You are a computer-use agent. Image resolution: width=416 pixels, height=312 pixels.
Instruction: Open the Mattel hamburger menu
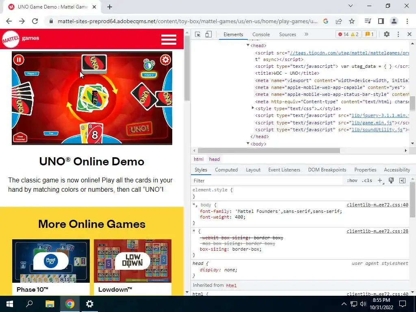click(x=169, y=39)
